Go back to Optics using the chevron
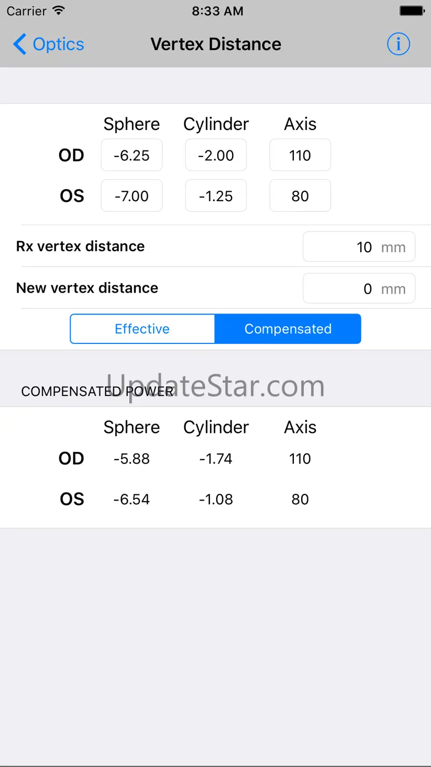431x767 pixels. [20, 44]
